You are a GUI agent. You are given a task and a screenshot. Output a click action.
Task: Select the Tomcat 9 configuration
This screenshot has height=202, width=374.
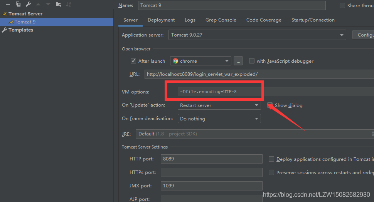pos(57,22)
